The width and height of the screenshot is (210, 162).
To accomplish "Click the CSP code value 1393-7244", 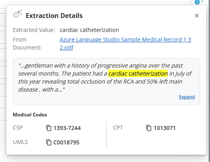I will [67, 128].
